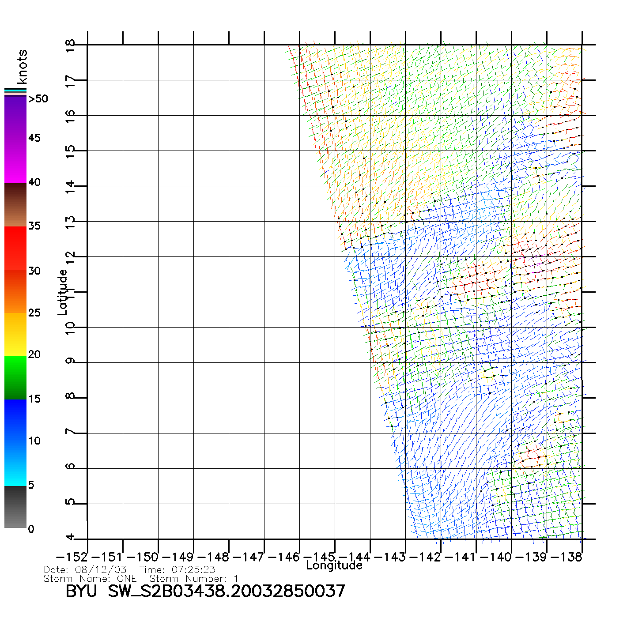
Task: Select the yellow 20-25 knots legend segment
Action: click(15, 334)
